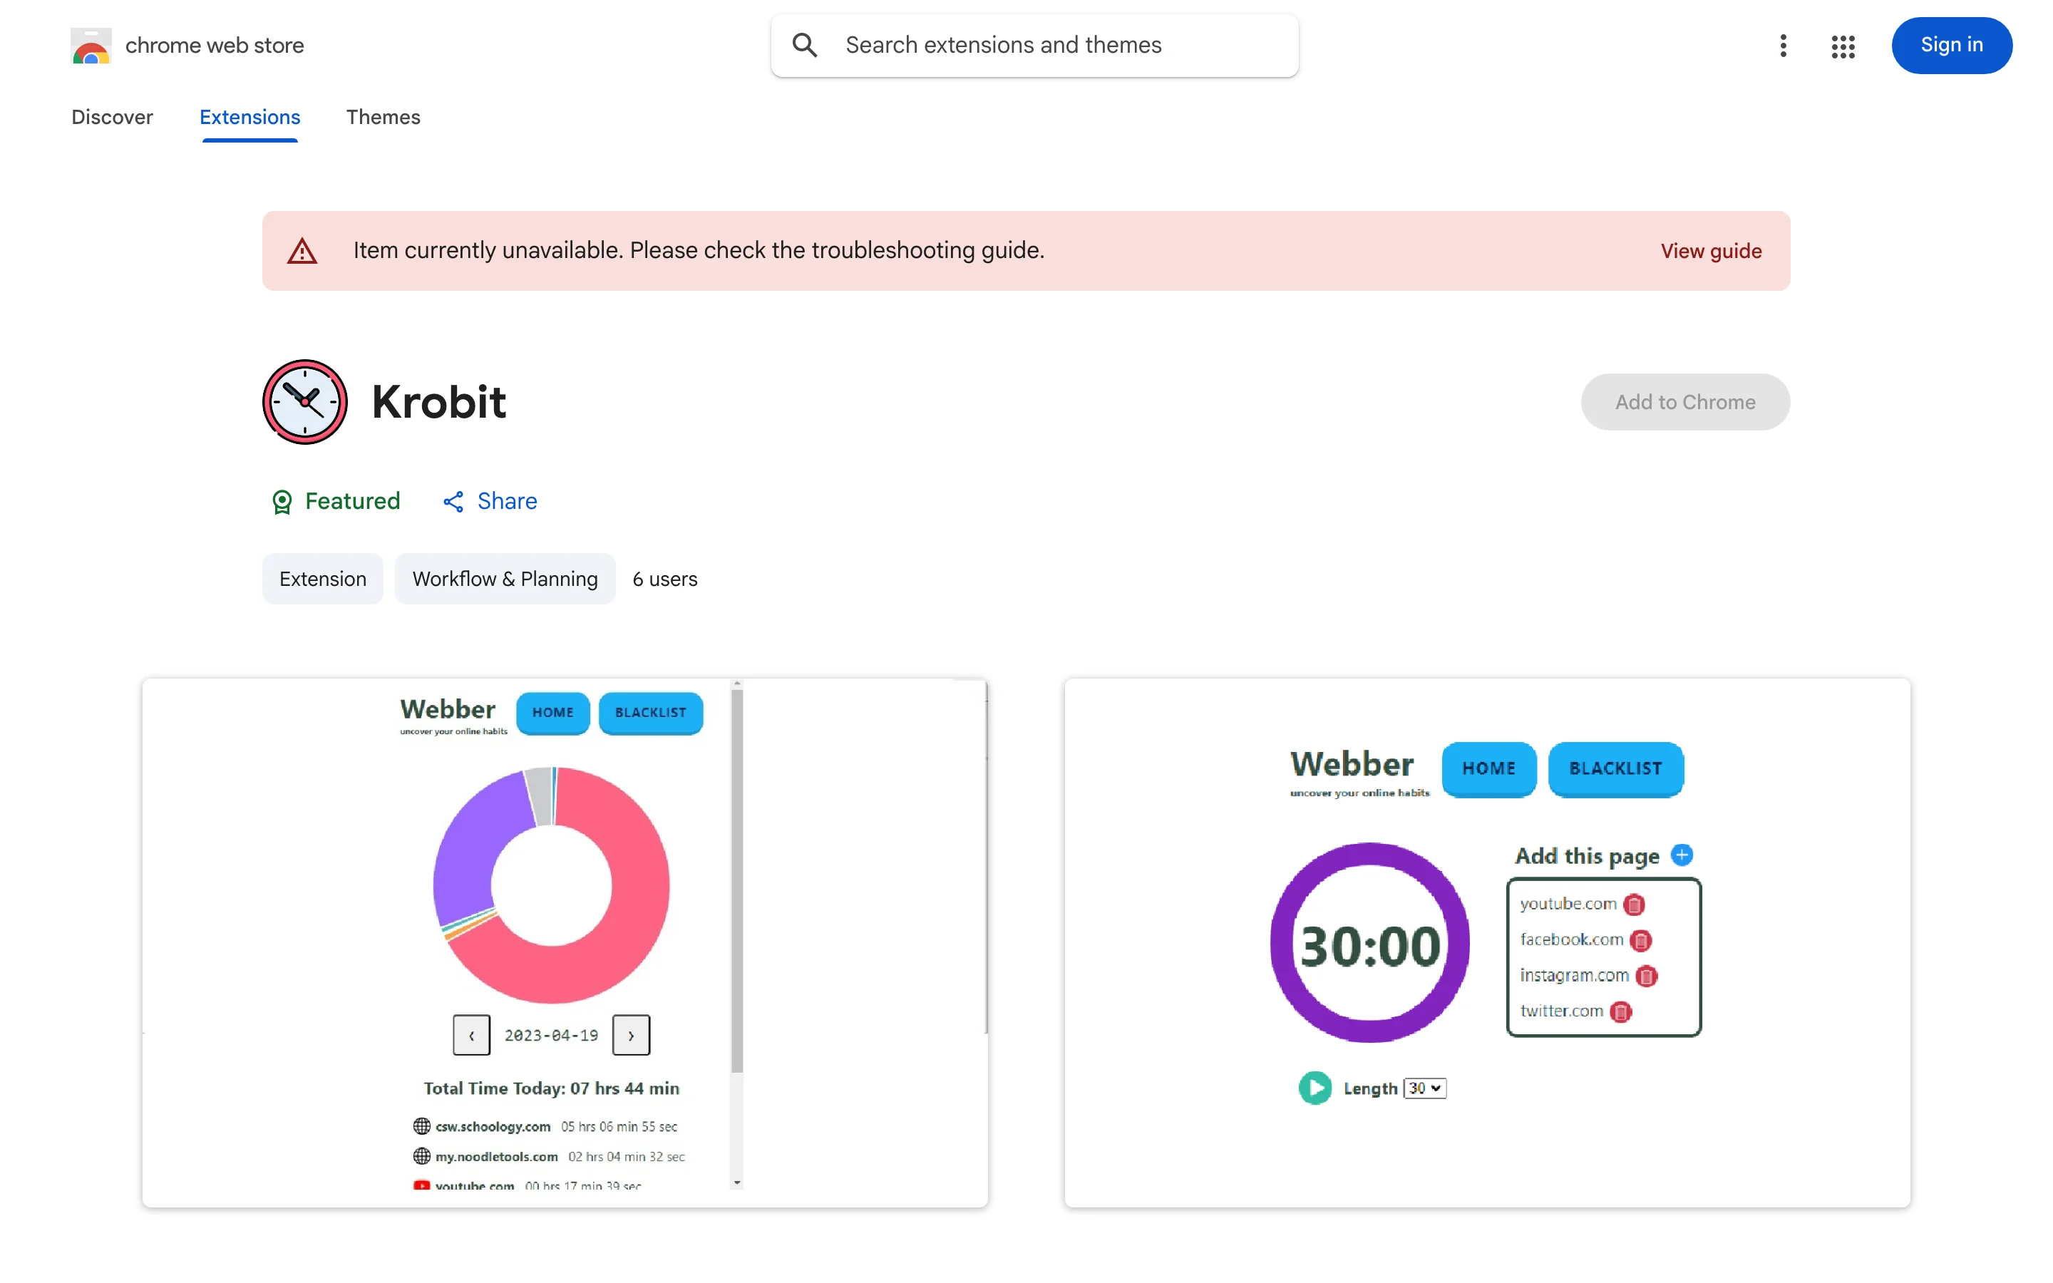Open the View guide link

tap(1710, 251)
